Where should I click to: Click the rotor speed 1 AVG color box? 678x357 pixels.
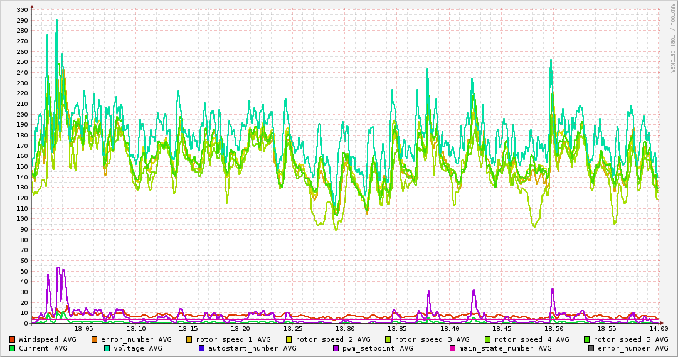point(190,339)
